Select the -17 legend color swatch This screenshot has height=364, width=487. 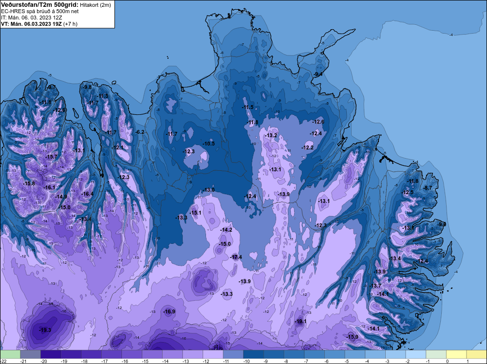click(112, 354)
